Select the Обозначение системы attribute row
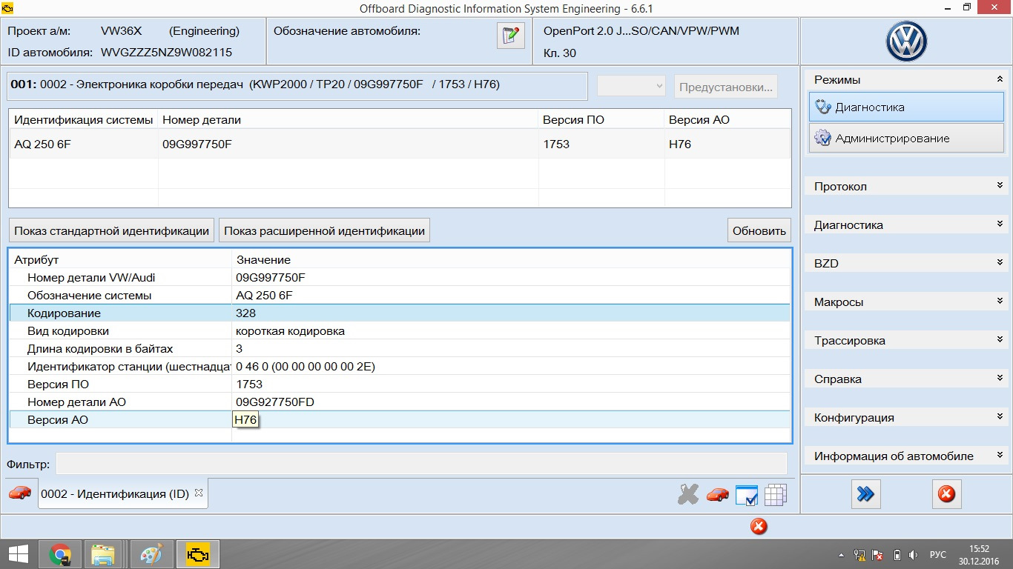The height and width of the screenshot is (569, 1013). (x=400, y=296)
